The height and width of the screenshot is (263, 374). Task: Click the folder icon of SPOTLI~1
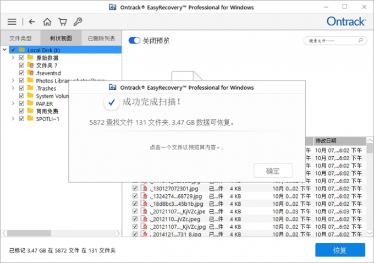click(30, 118)
